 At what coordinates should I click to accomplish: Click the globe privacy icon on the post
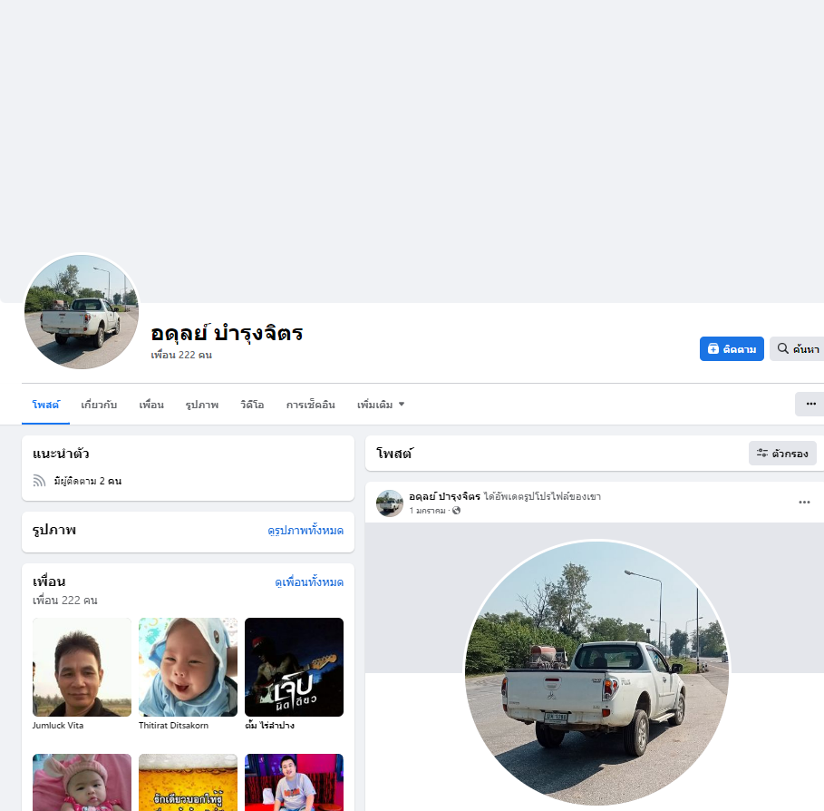(x=456, y=510)
